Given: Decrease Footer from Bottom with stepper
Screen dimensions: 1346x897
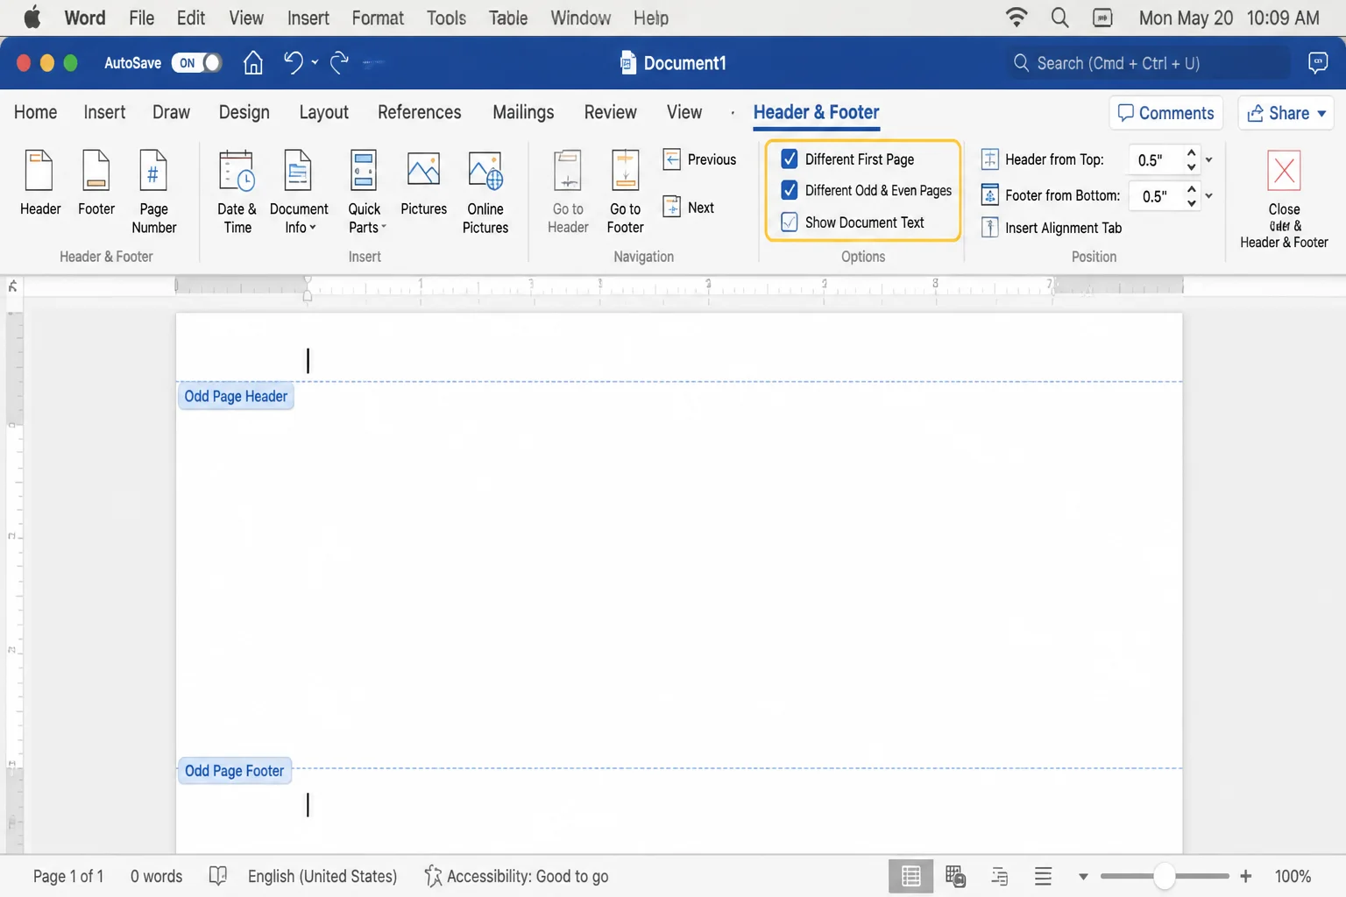Looking at the screenshot, I should 1192,203.
